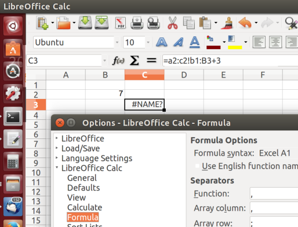
Task: Open the New document dropdown arrow
Action: (53, 23)
